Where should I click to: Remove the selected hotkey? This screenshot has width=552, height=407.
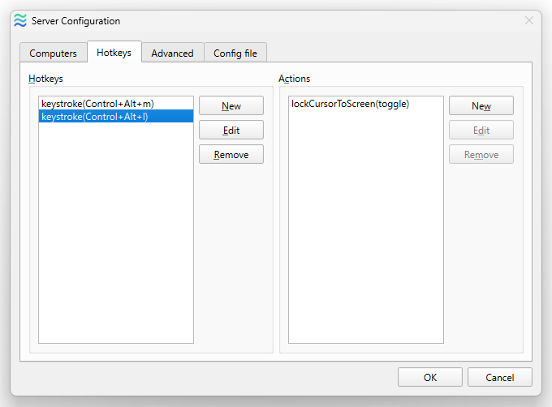(231, 154)
